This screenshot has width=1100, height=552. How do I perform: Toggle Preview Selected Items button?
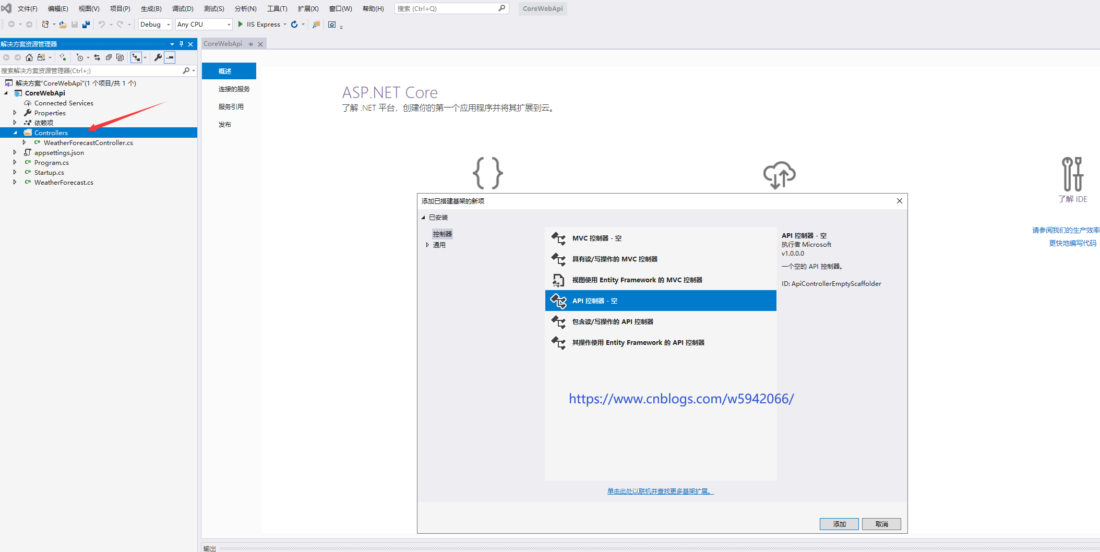click(x=170, y=57)
